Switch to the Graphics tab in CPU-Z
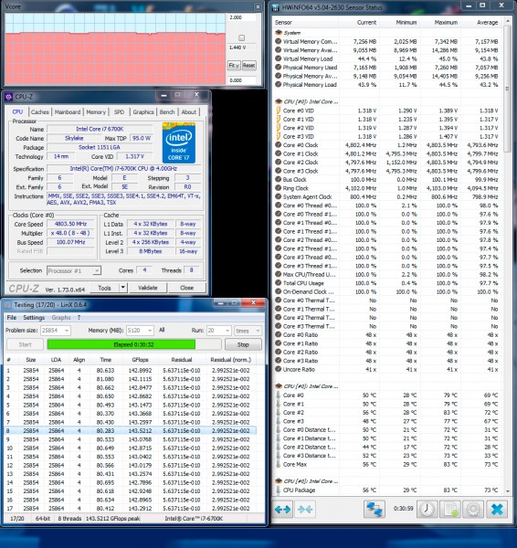Image resolution: width=517 pixels, height=548 pixels. 143,111
